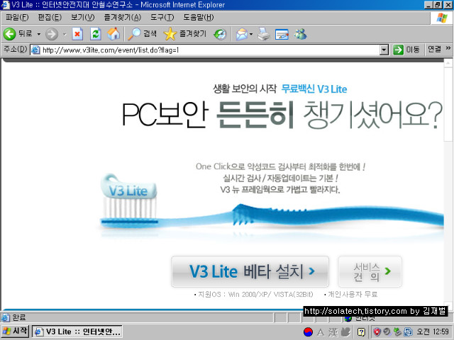Open the Forward button history dropdown arrow
454x340 pixels.
coord(65,34)
